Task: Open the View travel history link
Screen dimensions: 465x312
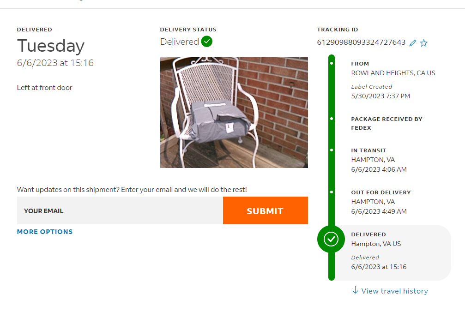Action: coord(394,291)
